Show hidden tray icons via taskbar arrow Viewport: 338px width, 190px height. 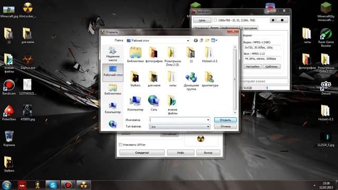coord(314,185)
